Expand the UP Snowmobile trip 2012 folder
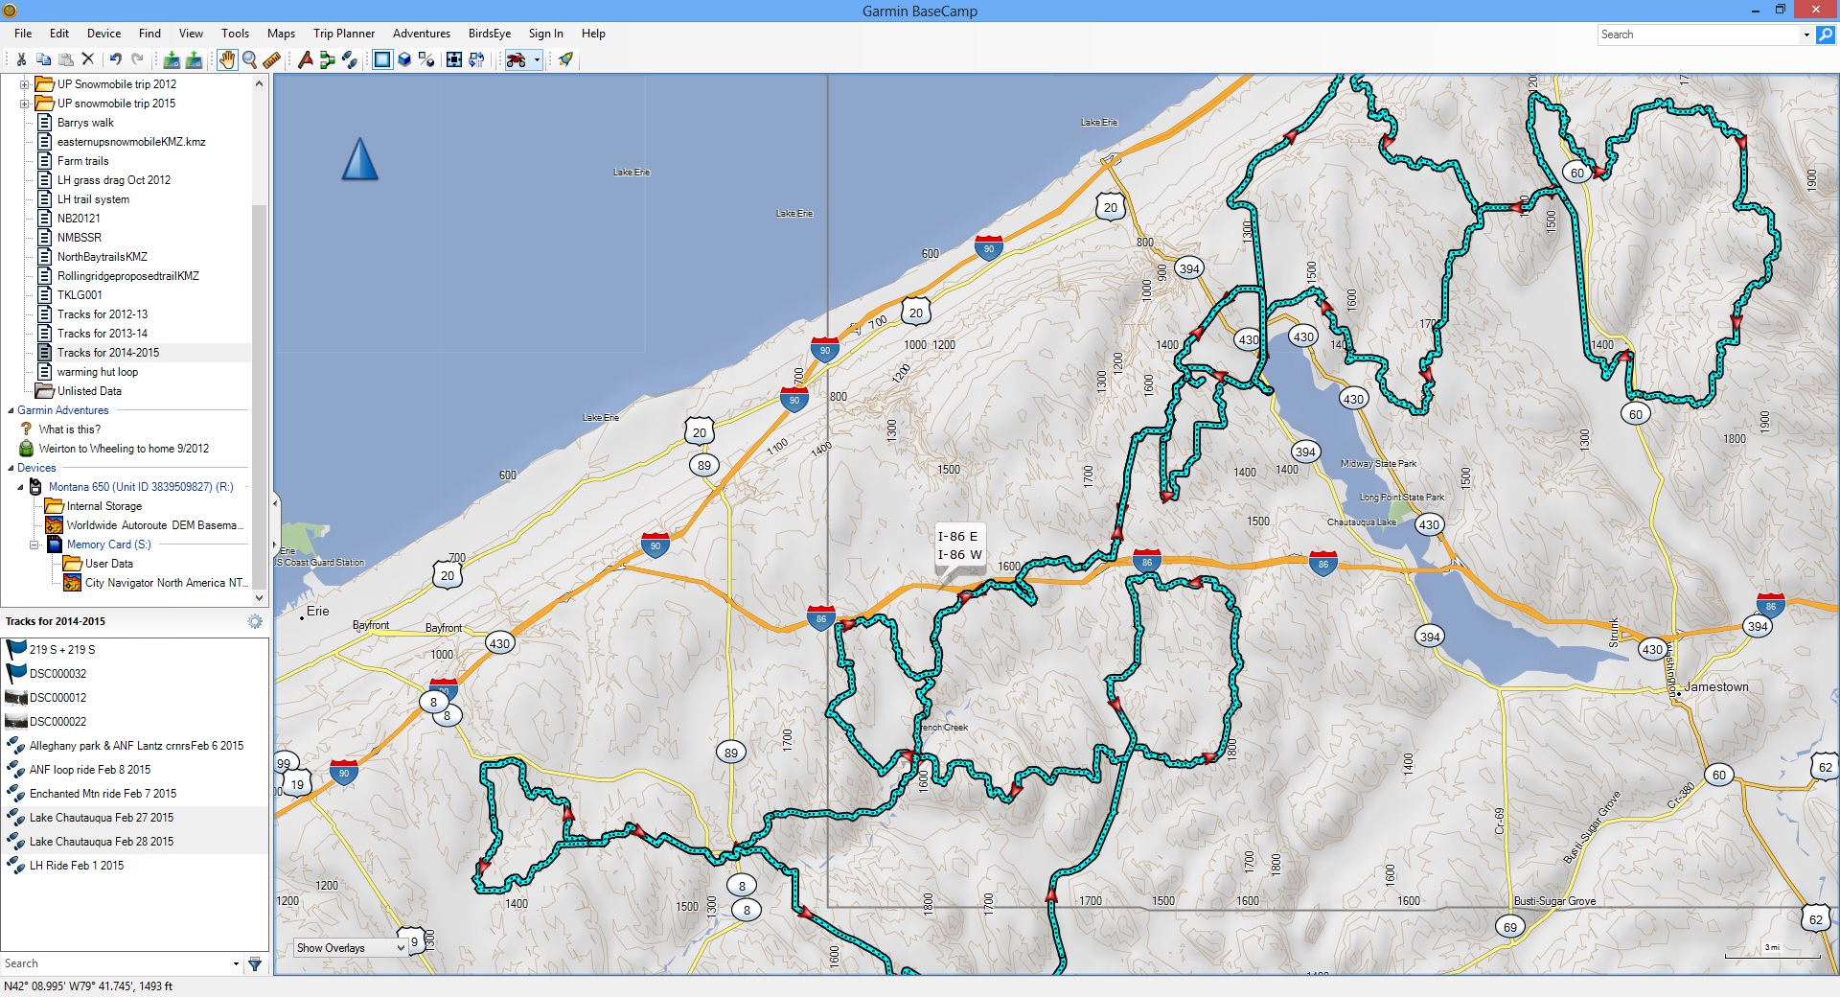 pyautogui.click(x=25, y=84)
